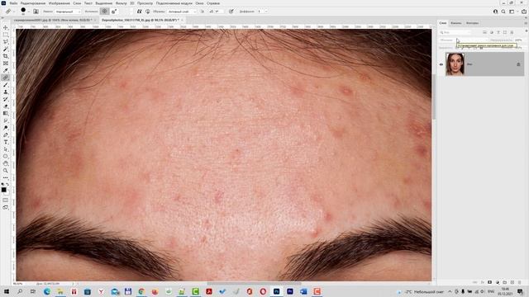This screenshot has width=529, height=297.
Task: Click the horizontal scrollbar thumb under canvas
Action: [254, 284]
